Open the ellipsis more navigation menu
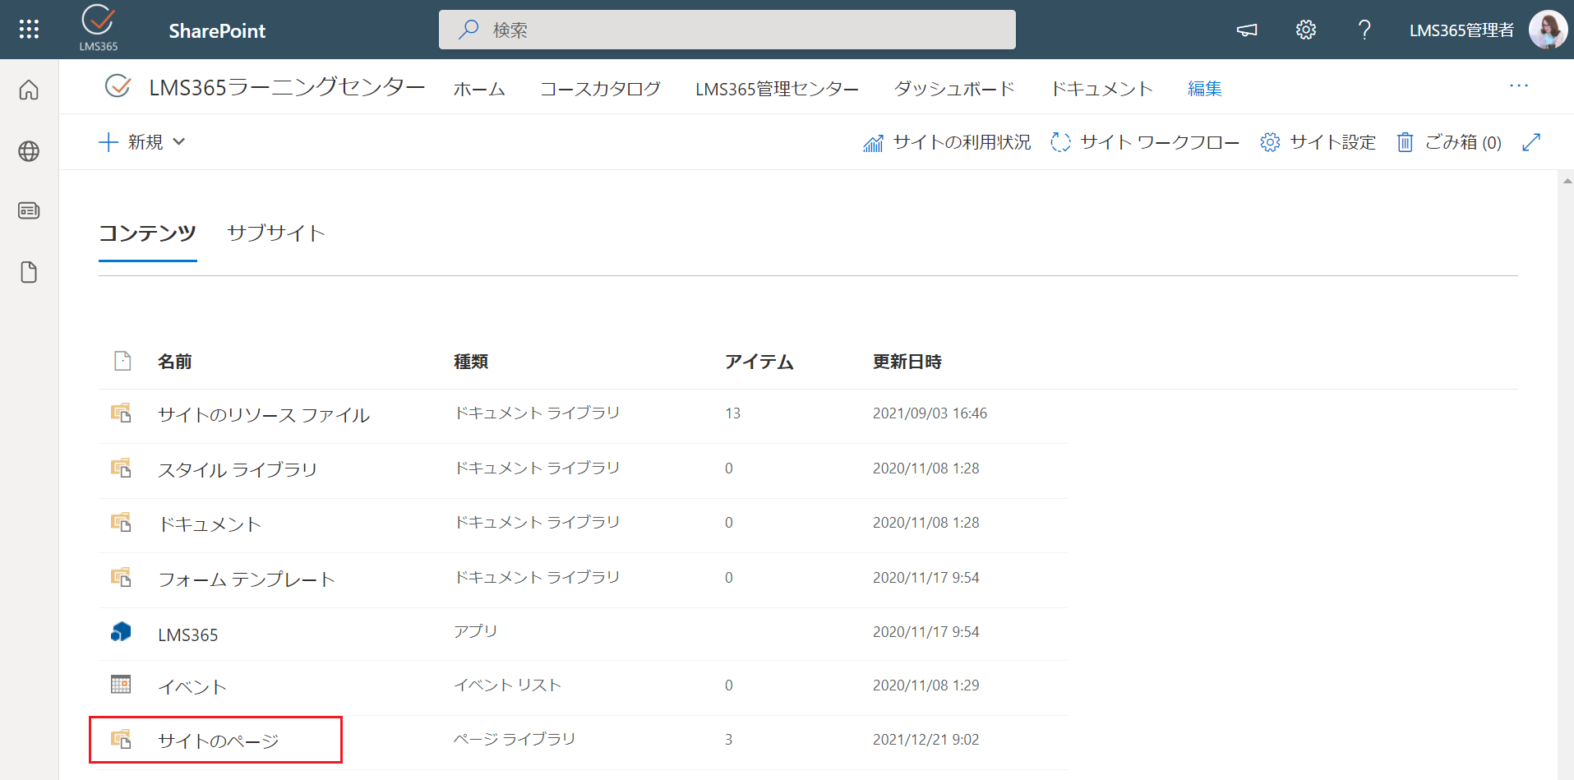 (1519, 85)
